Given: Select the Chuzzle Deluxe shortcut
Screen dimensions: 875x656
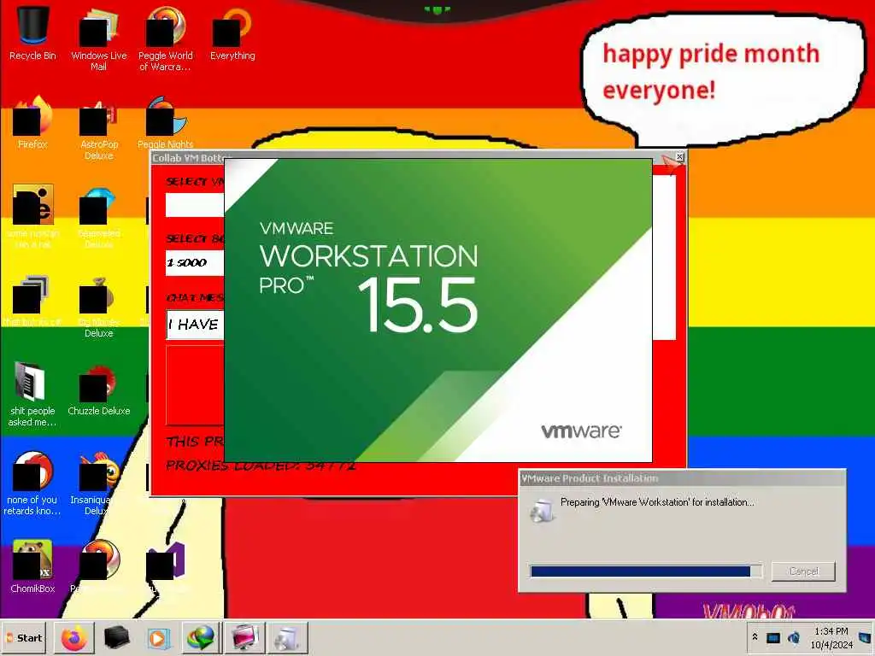Looking at the screenshot, I should click(x=99, y=390).
